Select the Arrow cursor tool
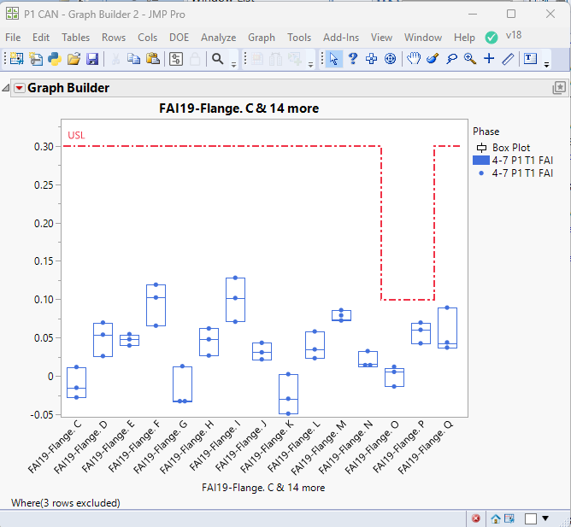 pos(334,59)
